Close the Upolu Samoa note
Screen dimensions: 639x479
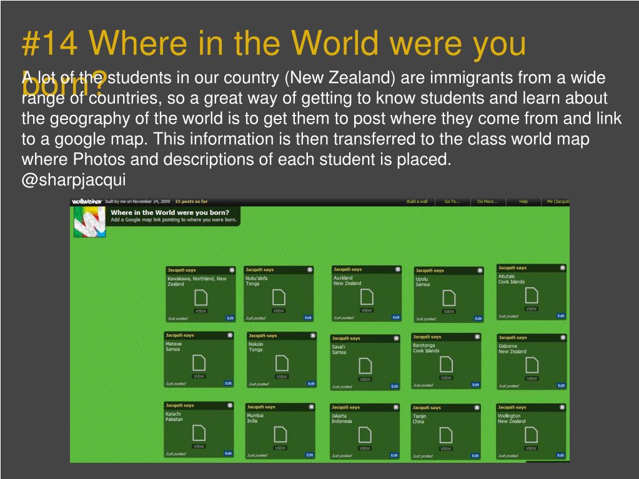tap(480, 270)
